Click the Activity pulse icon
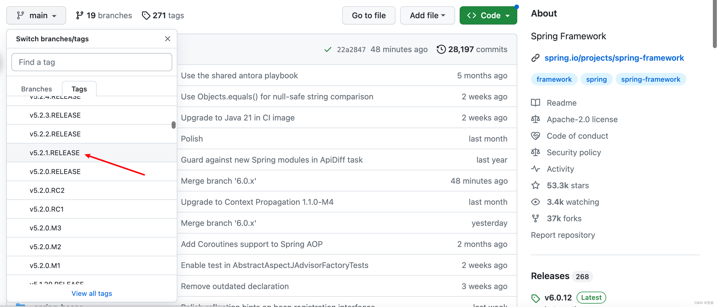718x307 pixels. tap(536, 169)
